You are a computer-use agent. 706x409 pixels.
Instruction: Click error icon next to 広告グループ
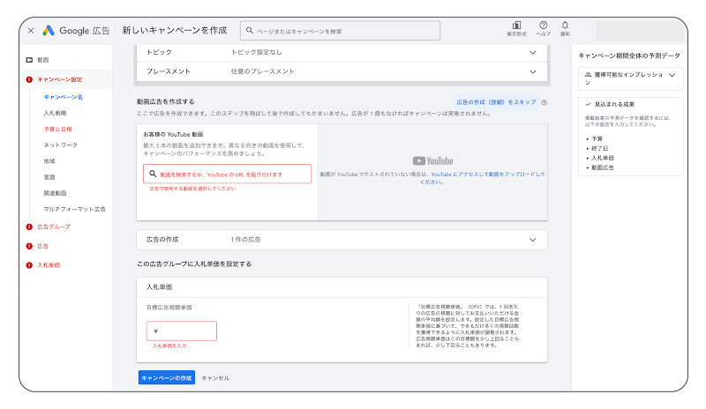tap(29, 227)
